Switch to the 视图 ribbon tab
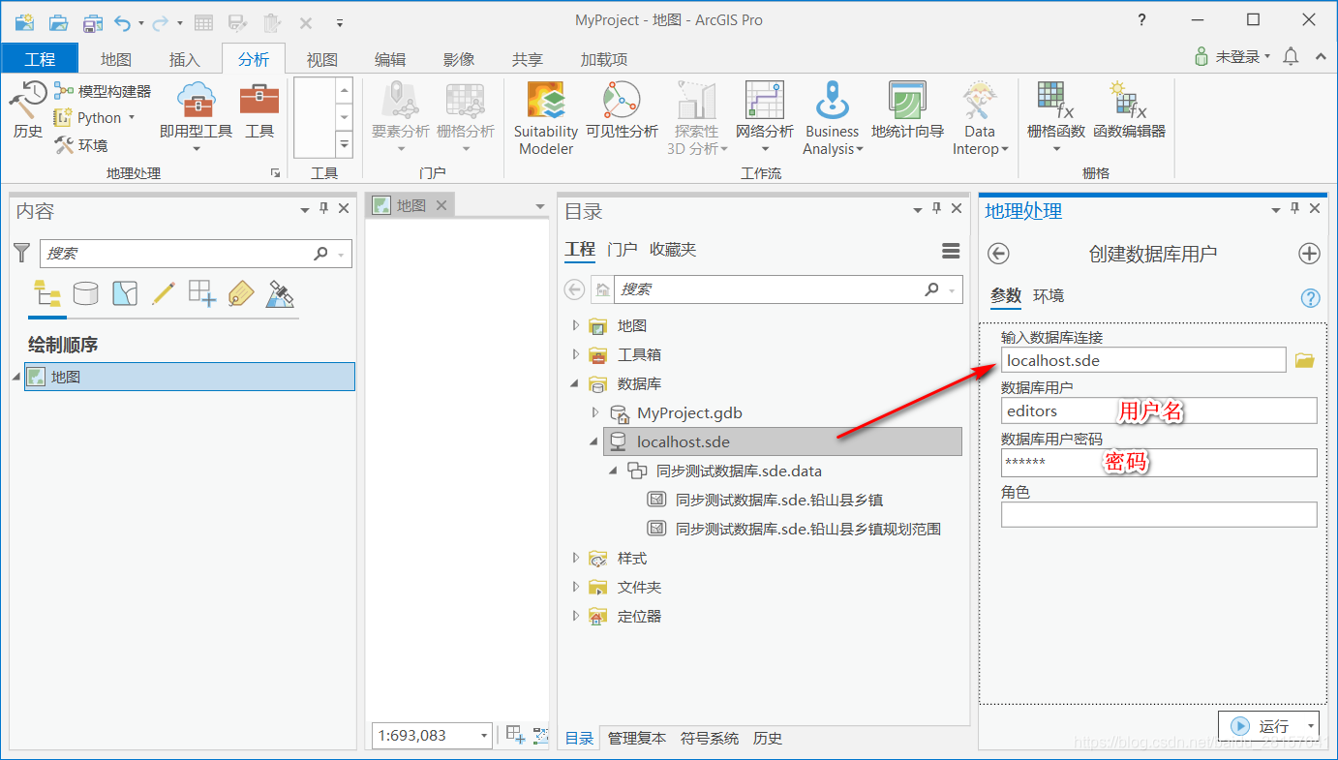Image resolution: width=1338 pixels, height=760 pixels. pyautogui.click(x=322, y=59)
